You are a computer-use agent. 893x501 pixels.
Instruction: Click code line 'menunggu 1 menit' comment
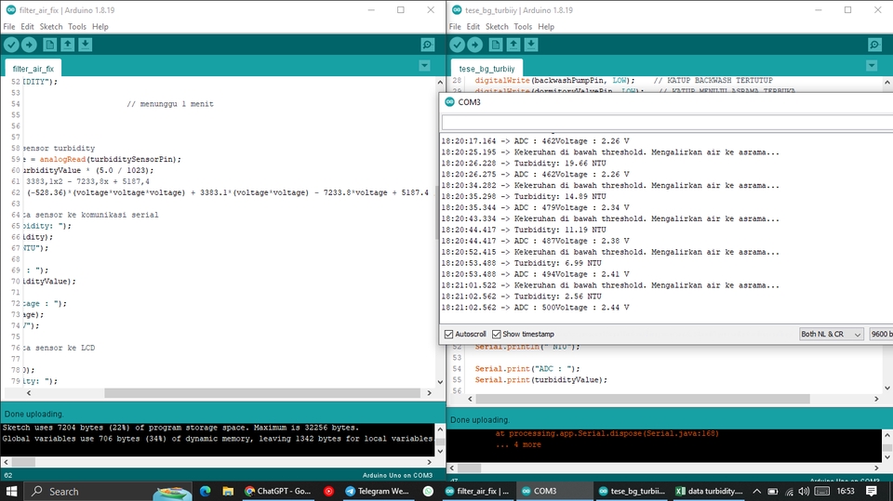pos(169,104)
